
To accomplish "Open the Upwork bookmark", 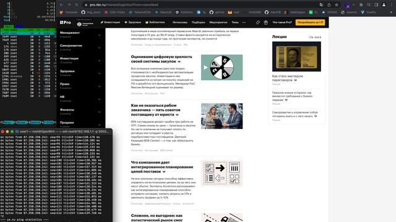I will coord(349,12).
